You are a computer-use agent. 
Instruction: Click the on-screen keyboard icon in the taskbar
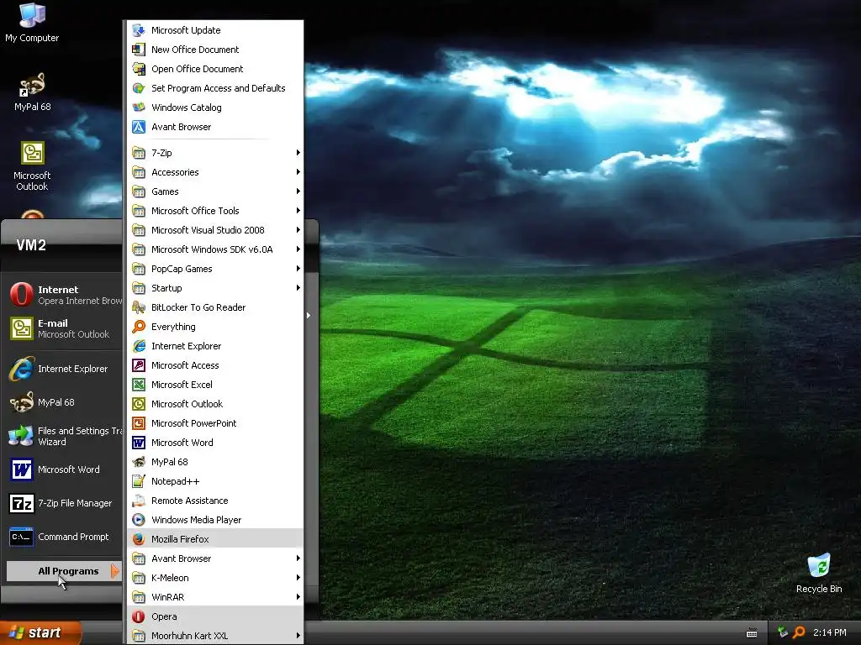(x=752, y=633)
